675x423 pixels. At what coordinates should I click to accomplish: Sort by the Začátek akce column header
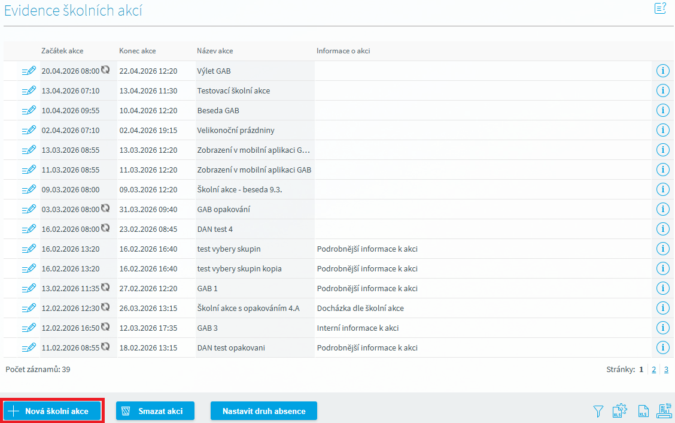pyautogui.click(x=62, y=51)
